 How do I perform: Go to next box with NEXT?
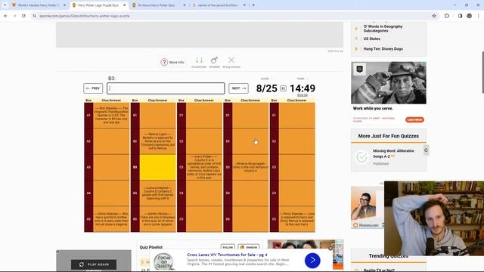coord(239,88)
